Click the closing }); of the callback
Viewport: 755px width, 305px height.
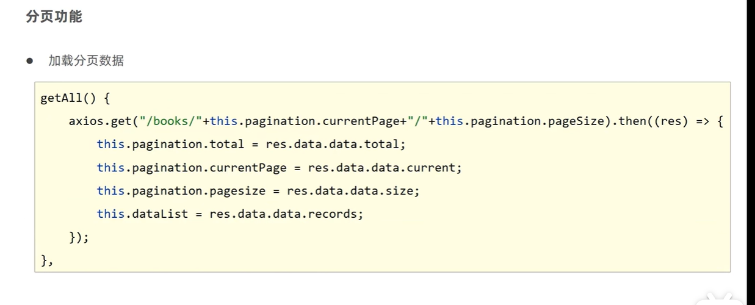tap(79, 237)
